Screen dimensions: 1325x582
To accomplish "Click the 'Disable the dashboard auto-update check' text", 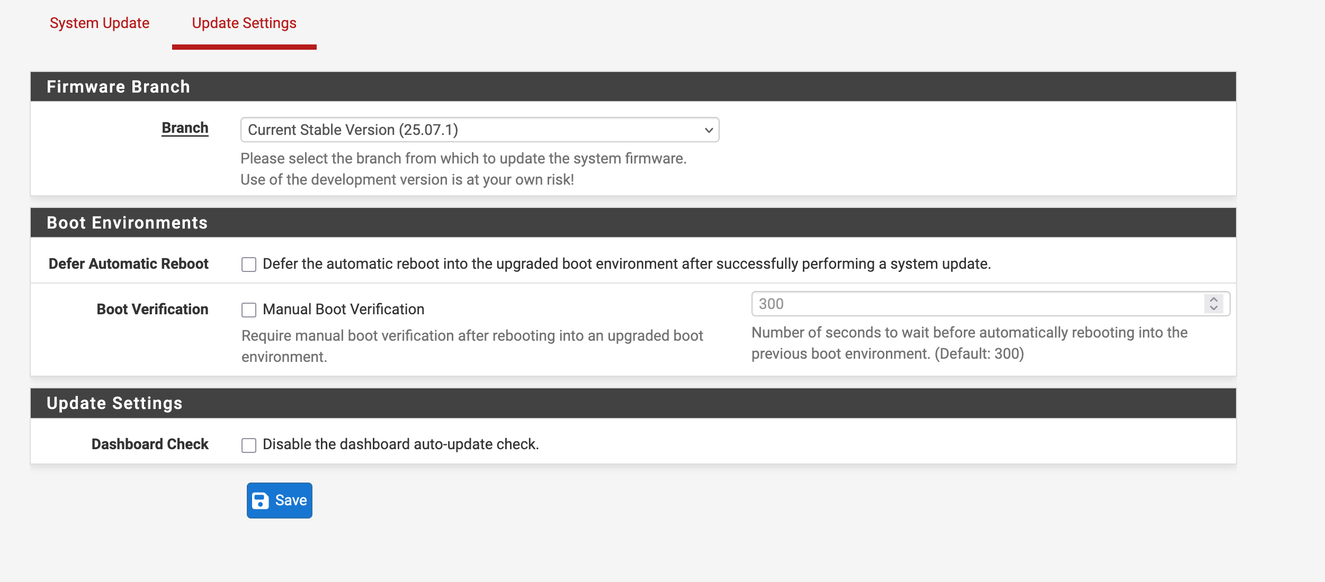I will pos(400,444).
